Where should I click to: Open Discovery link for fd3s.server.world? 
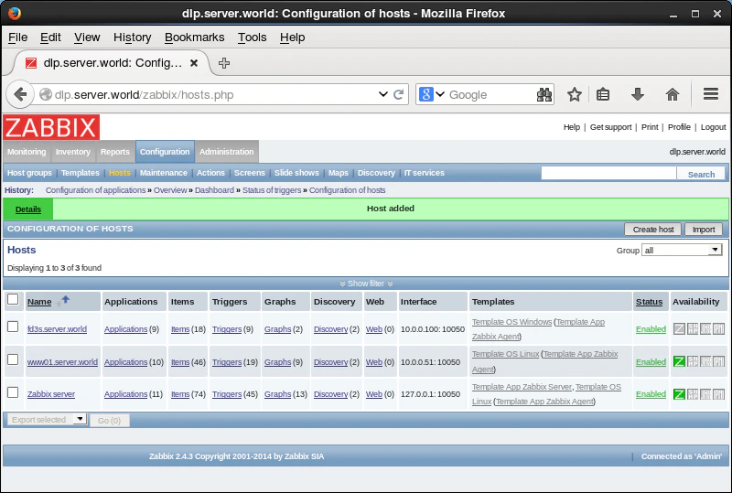pos(330,329)
